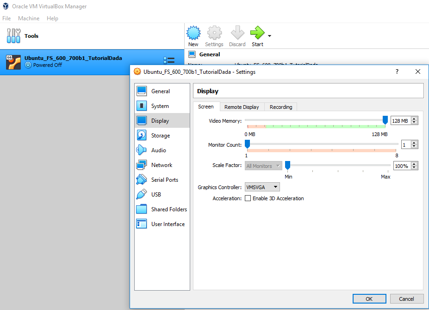This screenshot has height=310, width=429.
Task: Select the USB settings category
Action: coord(156,195)
